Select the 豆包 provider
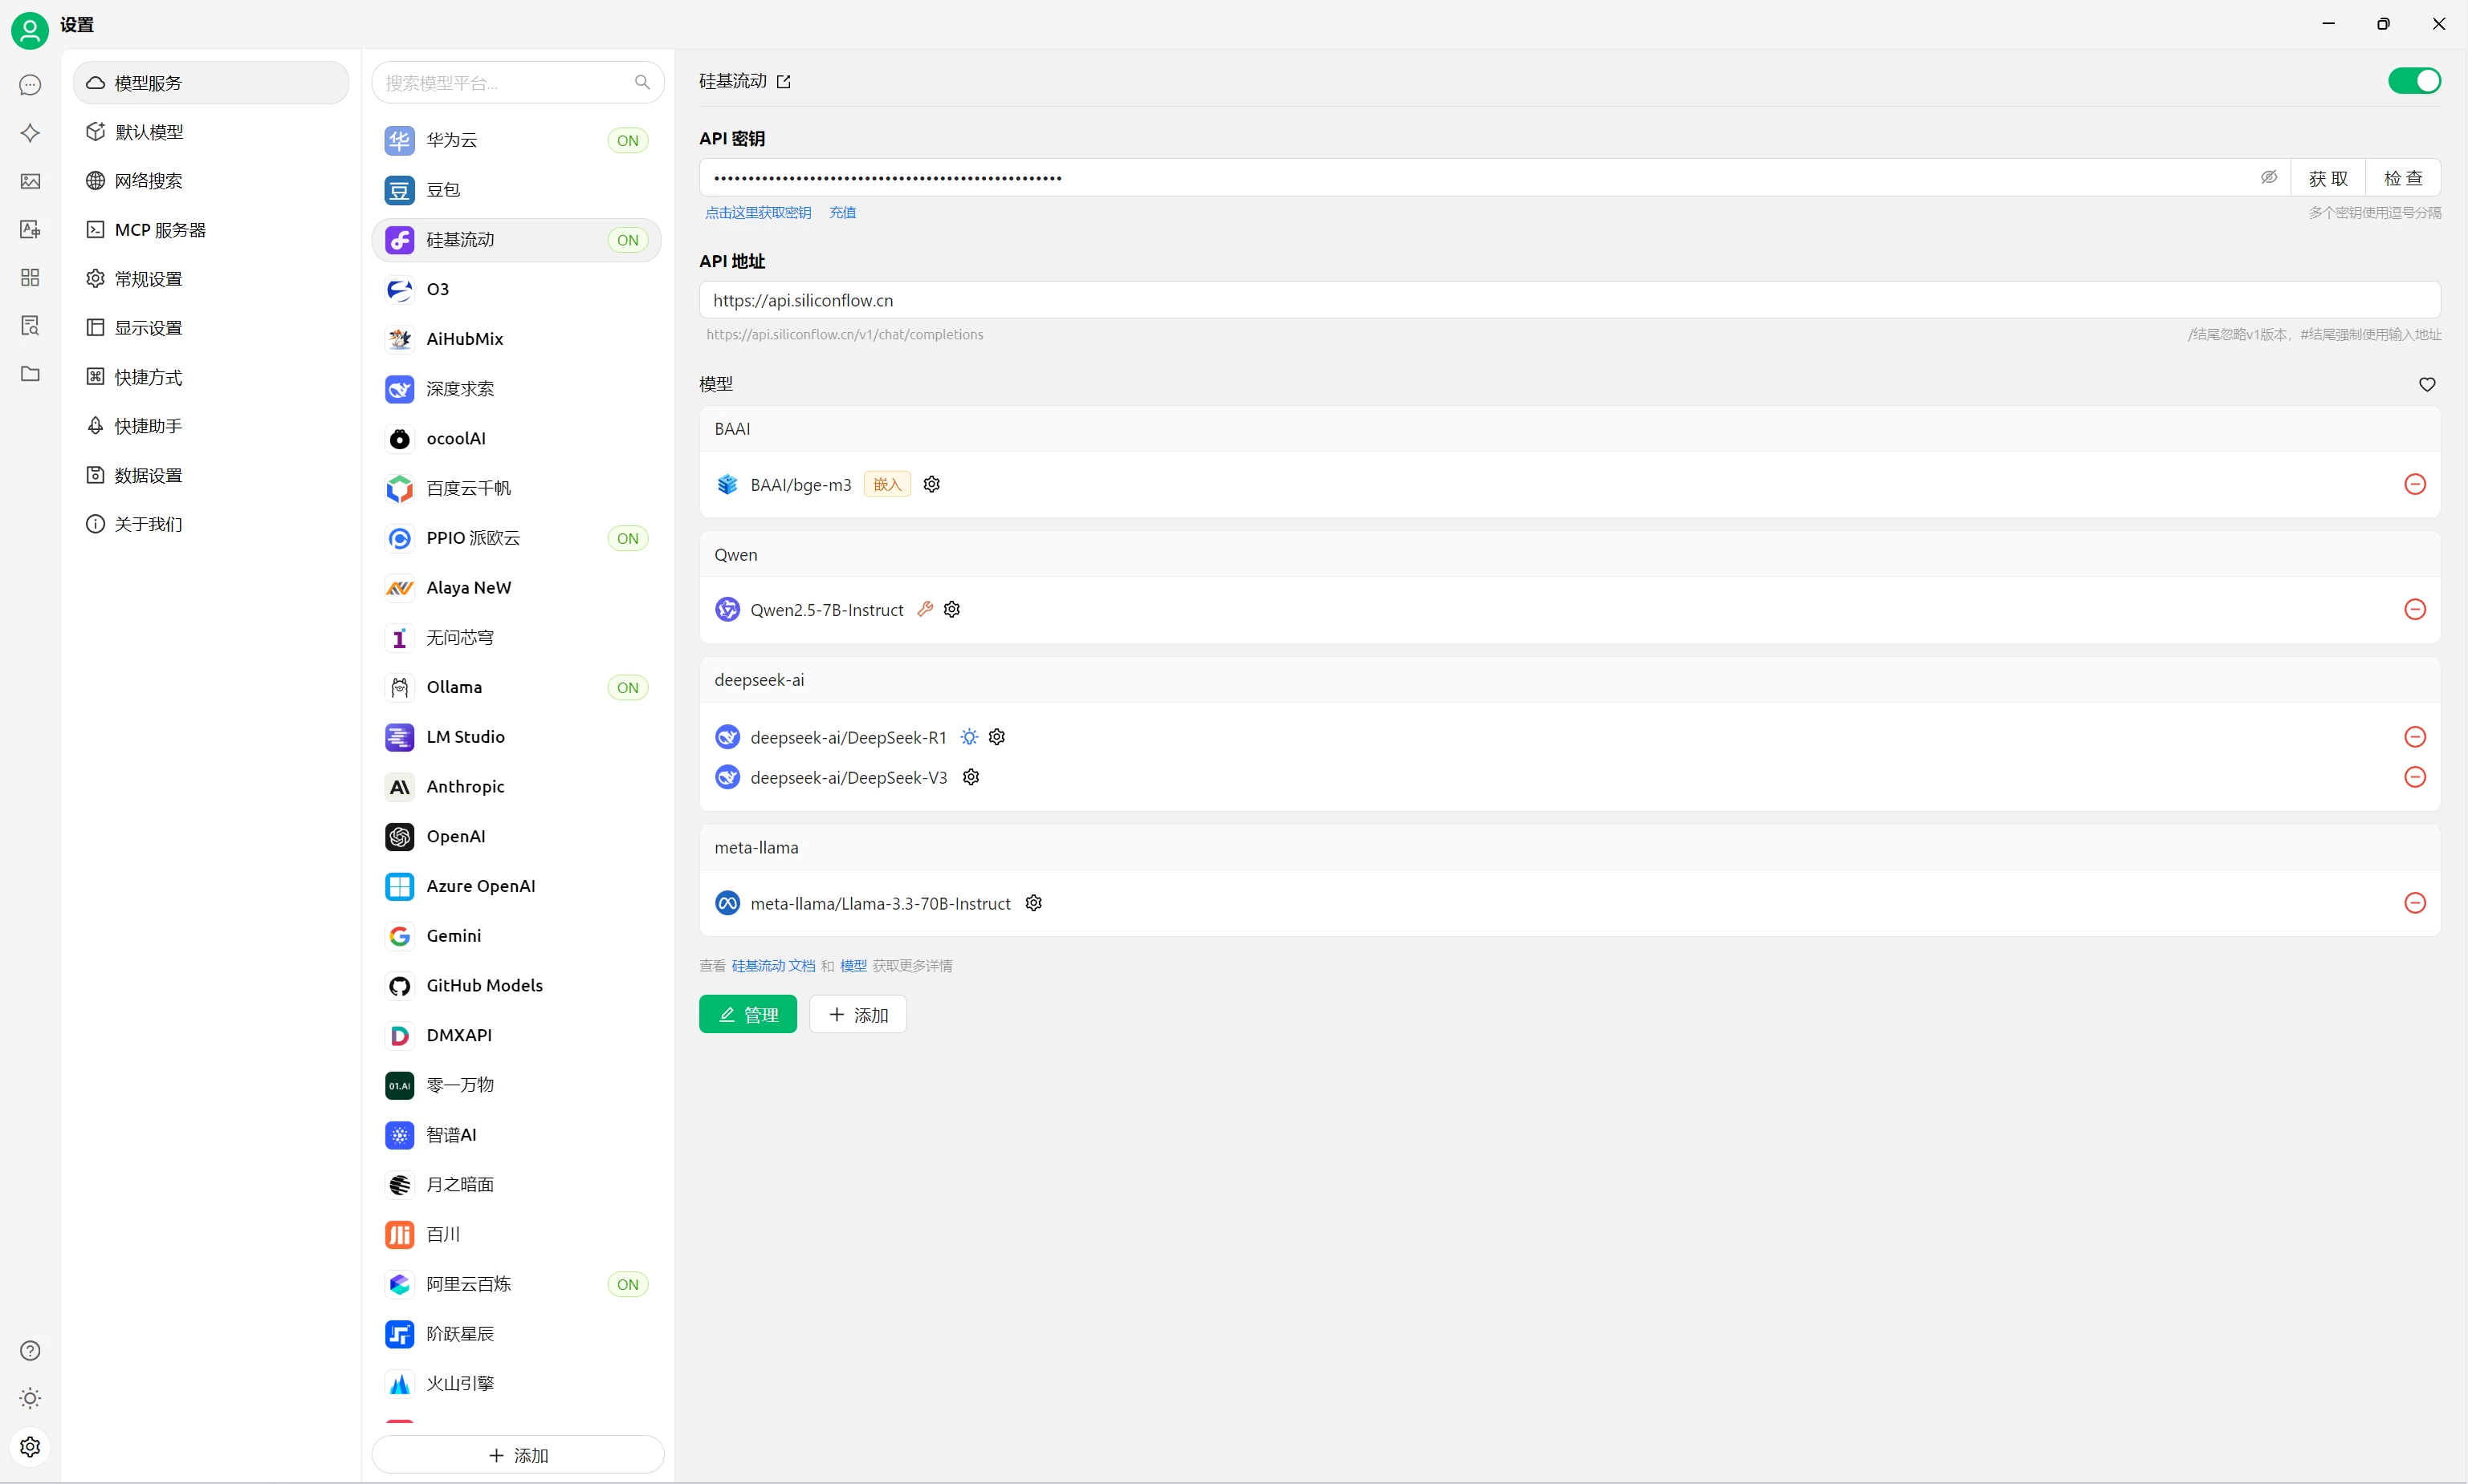This screenshot has height=1484, width=2468. pos(516,190)
